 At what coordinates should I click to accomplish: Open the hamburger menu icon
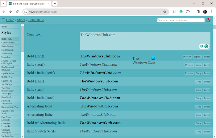pos(3,20)
